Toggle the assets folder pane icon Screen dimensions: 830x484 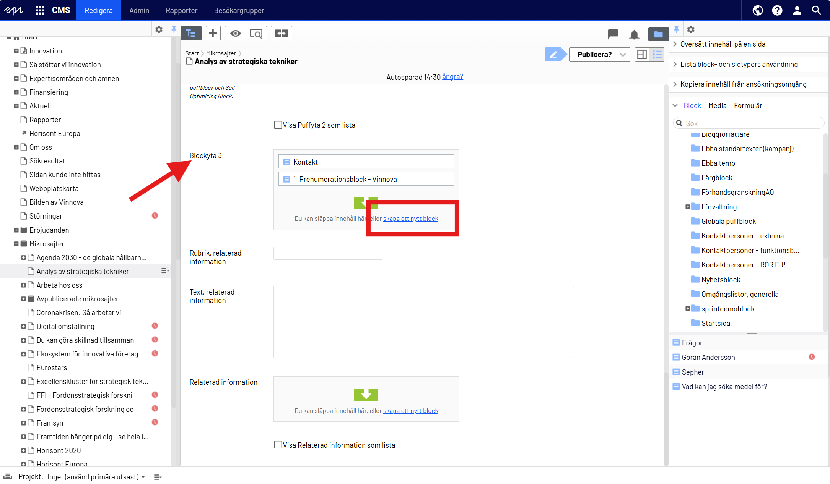pyautogui.click(x=658, y=34)
